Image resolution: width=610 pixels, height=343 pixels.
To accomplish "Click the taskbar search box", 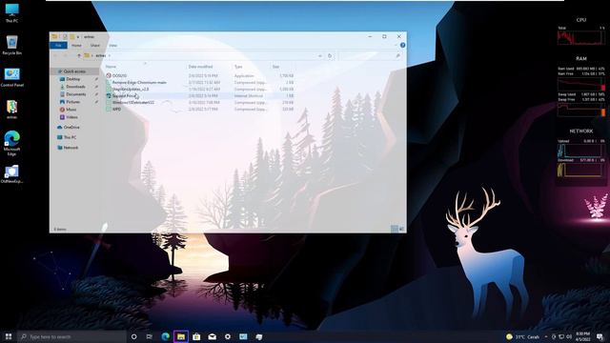I will [72, 336].
